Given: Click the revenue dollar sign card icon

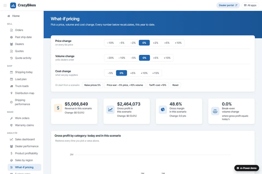Looking at the screenshot, I should (x=58, y=108).
